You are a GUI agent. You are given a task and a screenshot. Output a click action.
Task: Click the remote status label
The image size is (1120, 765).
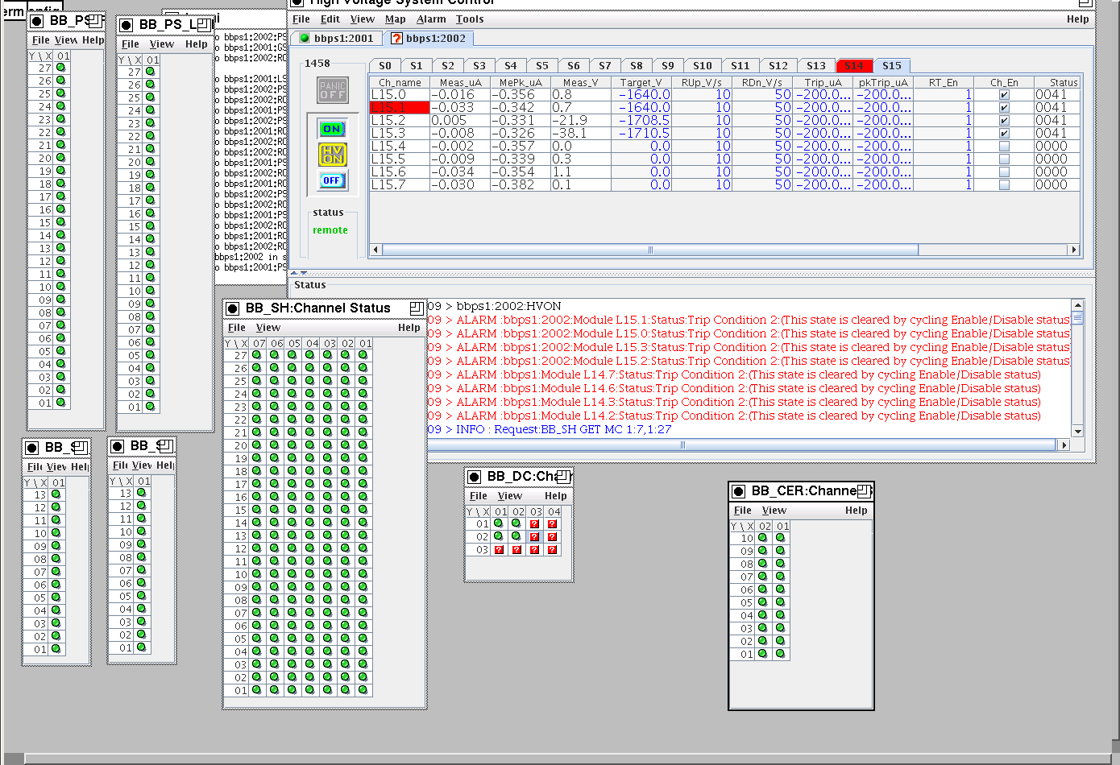coord(330,230)
